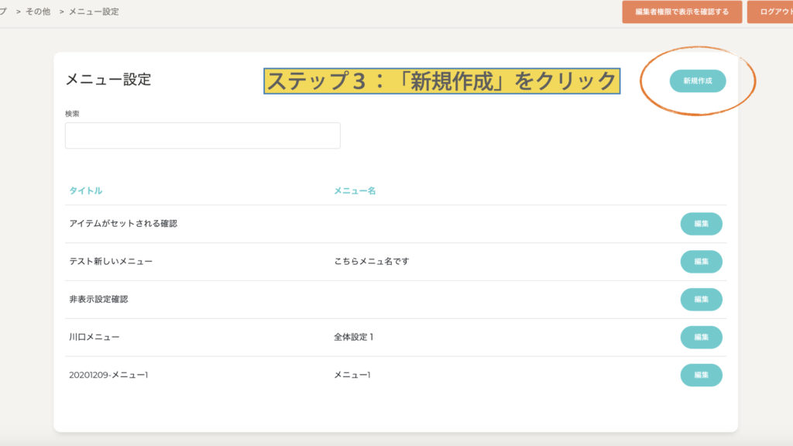The image size is (793, 446).
Task: Click the 全体設定１ menu name cell
Action: 354,338
